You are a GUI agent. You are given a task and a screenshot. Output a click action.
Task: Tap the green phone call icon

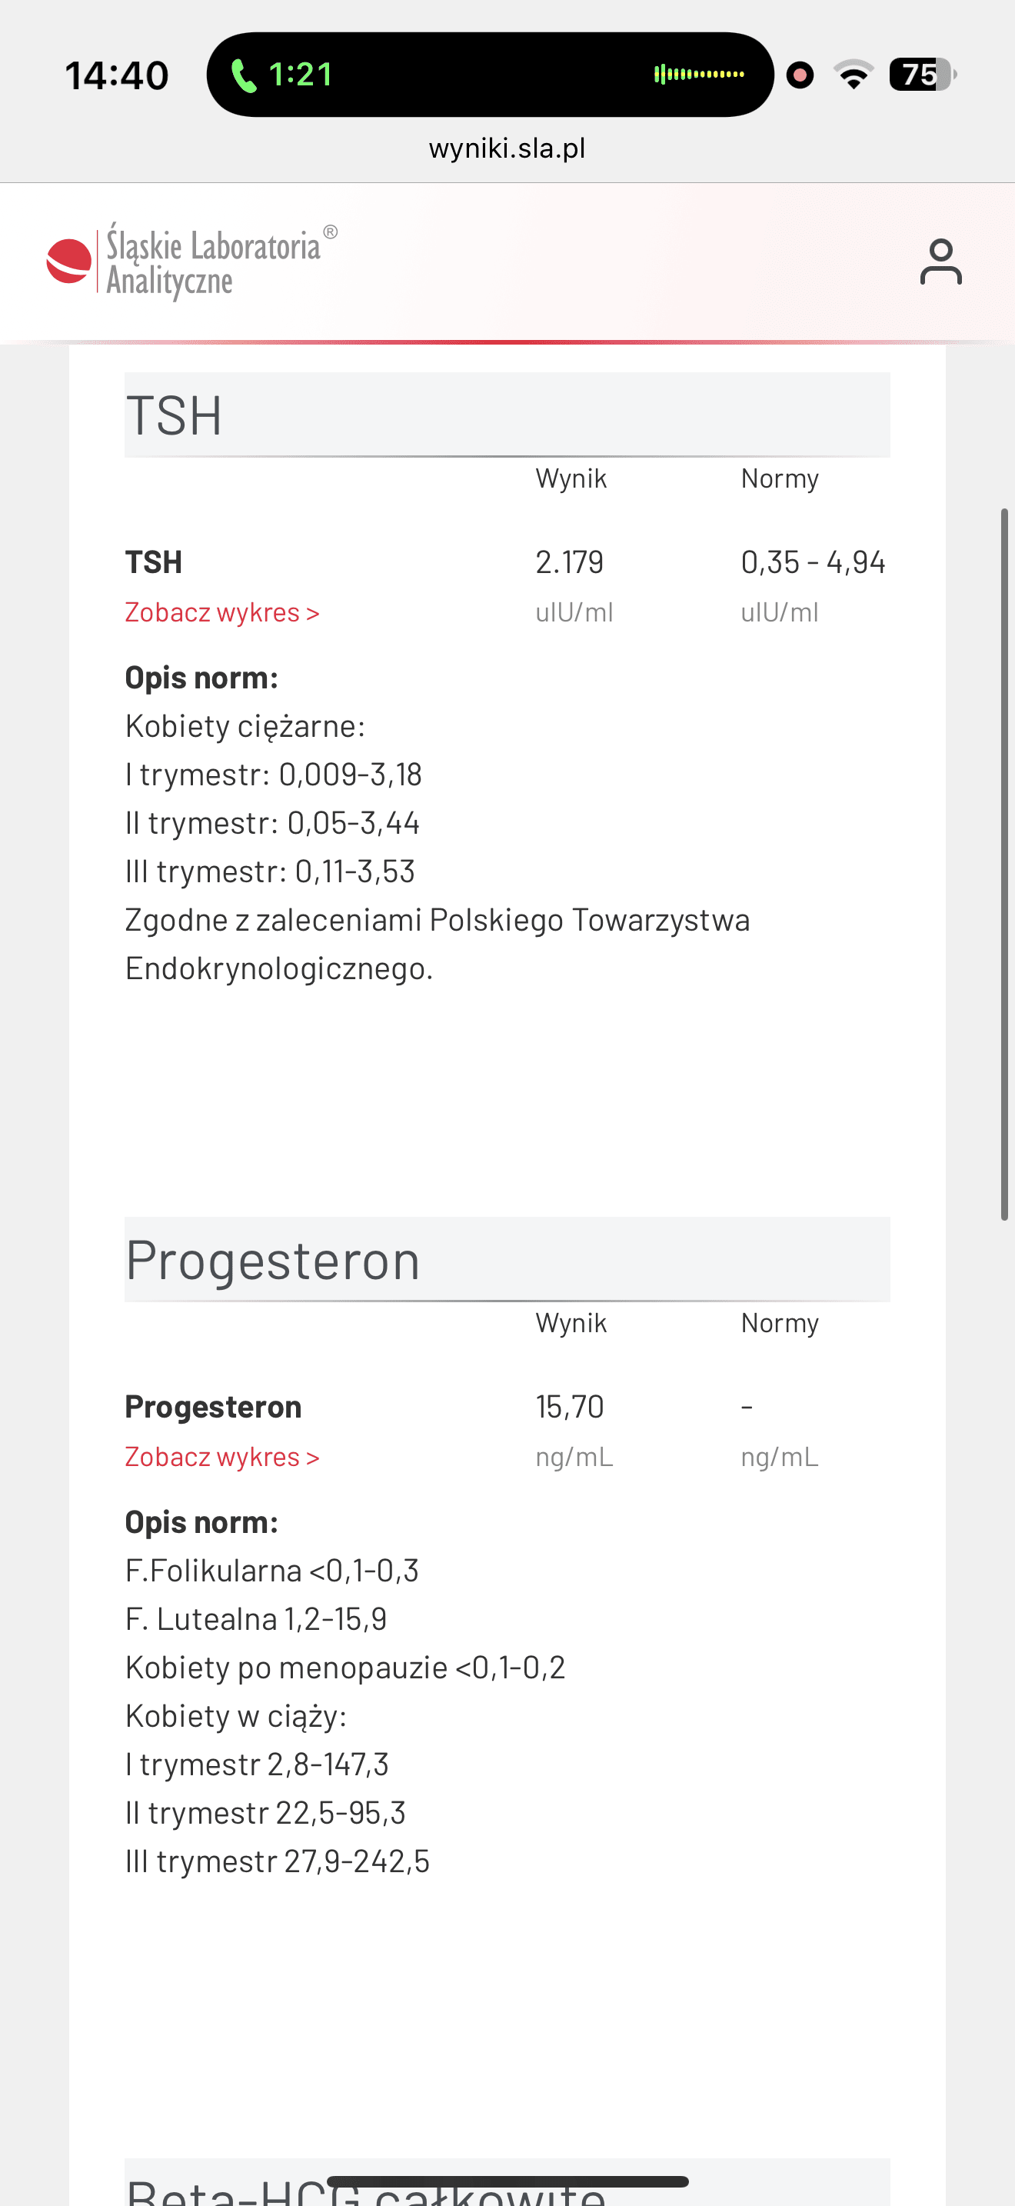(x=244, y=75)
